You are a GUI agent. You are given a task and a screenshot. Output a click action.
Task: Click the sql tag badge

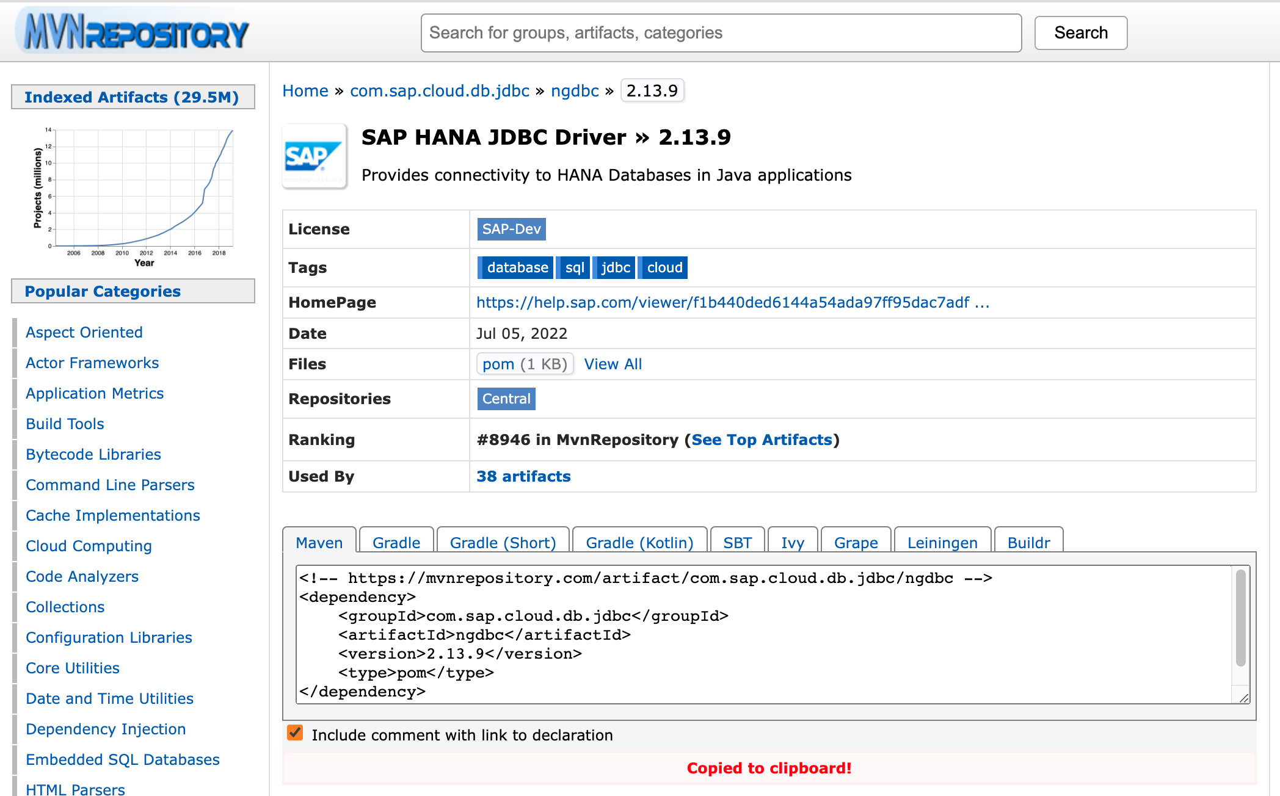[x=574, y=267]
